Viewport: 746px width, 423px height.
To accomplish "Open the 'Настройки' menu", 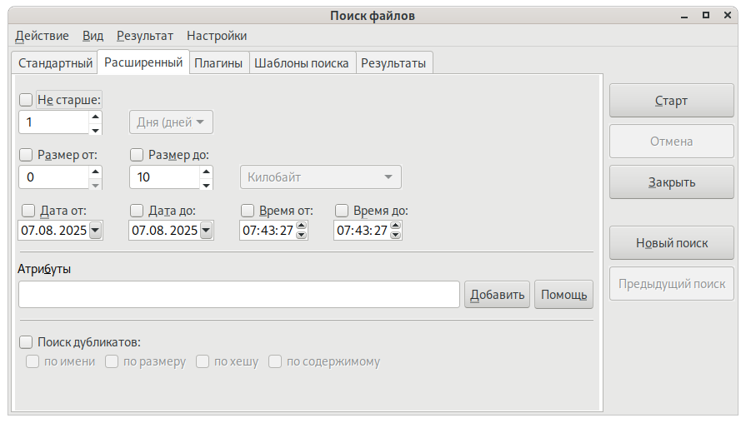I will pos(216,36).
